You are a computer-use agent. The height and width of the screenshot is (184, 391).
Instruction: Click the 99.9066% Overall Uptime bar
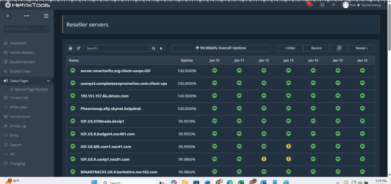221,48
